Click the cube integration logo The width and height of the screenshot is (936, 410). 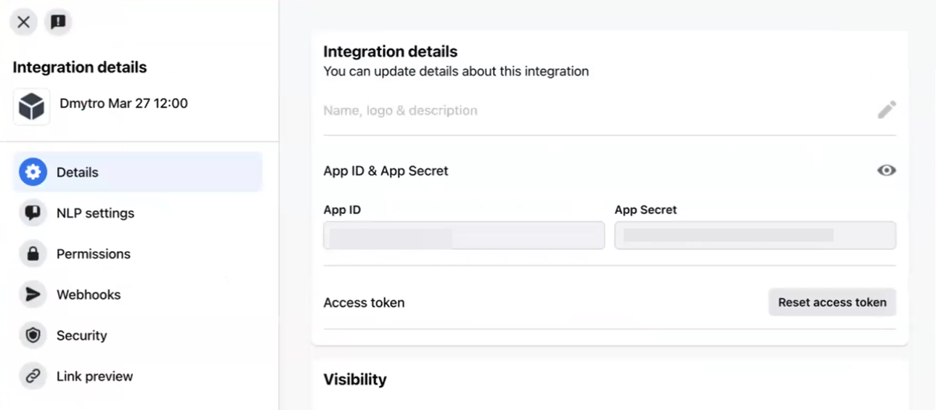pyautogui.click(x=32, y=107)
